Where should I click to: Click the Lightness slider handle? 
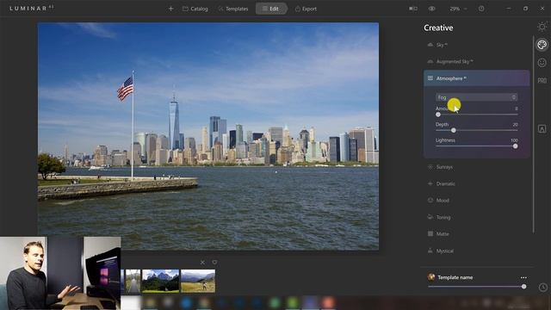coord(515,146)
